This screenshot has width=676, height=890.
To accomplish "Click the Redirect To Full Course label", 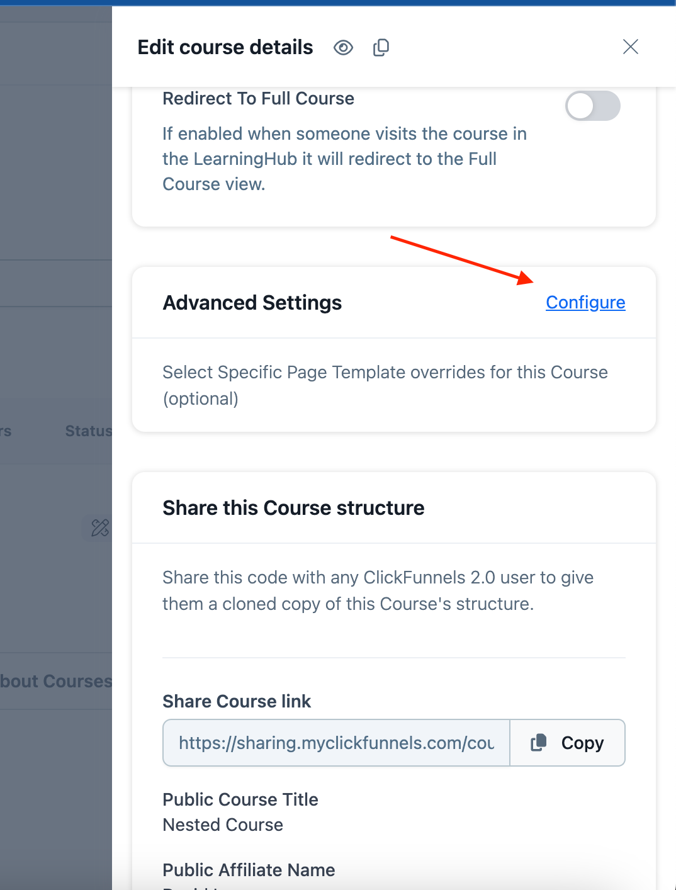I will (259, 99).
